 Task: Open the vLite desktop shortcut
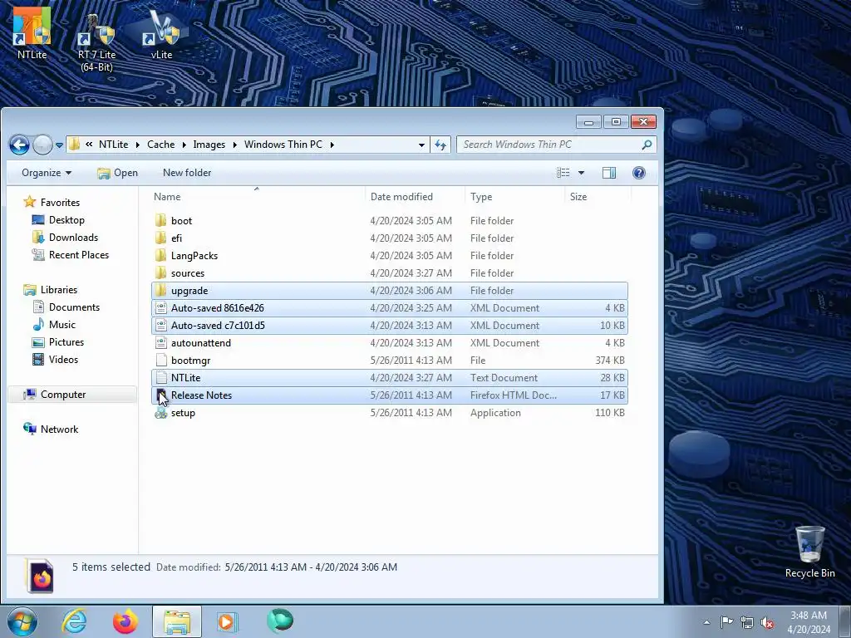coord(161,33)
